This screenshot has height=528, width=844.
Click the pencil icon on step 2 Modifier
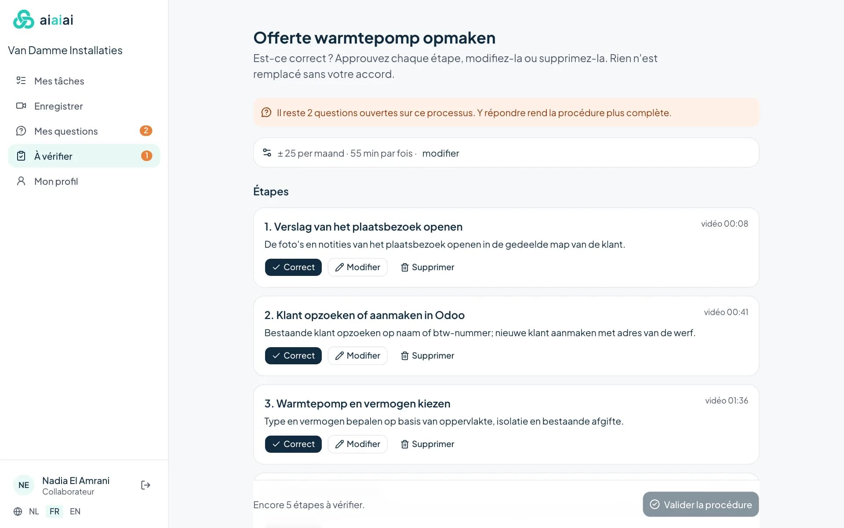coord(339,356)
